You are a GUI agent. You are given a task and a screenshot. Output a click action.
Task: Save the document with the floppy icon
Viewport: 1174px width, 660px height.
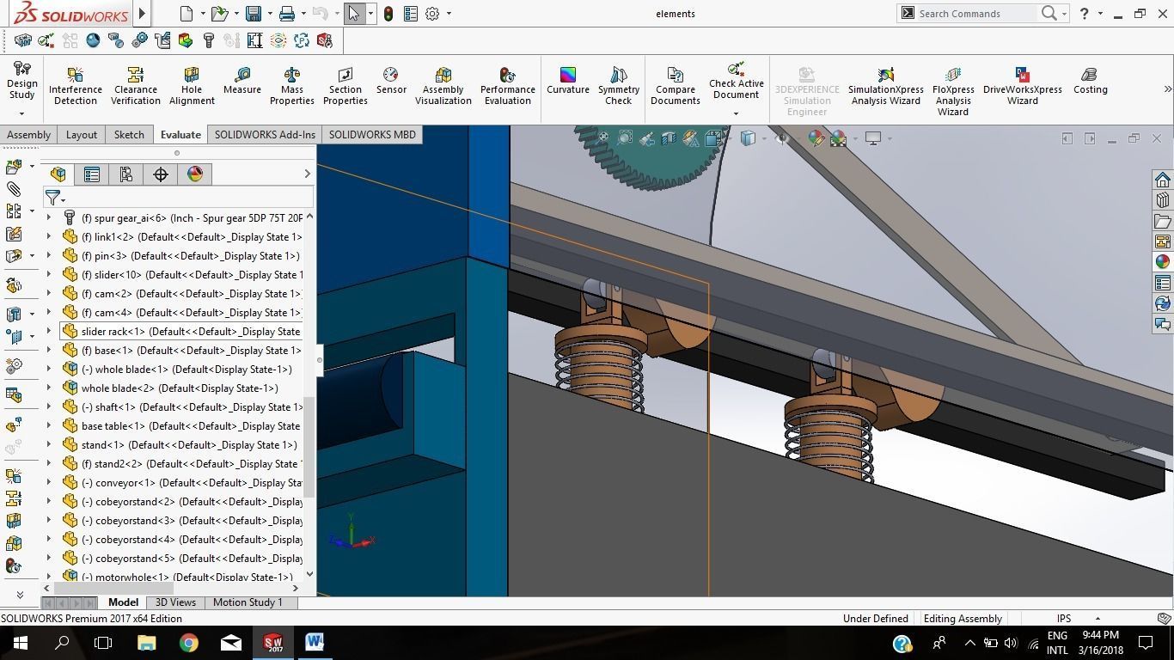point(254,14)
